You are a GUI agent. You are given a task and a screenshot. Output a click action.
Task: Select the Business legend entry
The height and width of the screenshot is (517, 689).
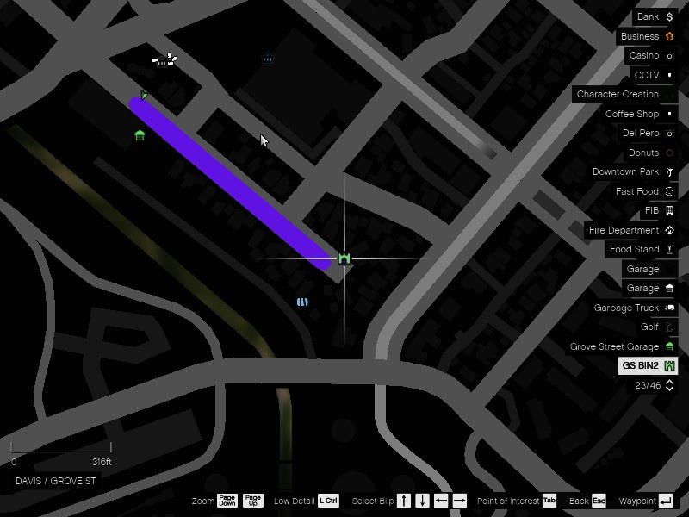click(647, 36)
